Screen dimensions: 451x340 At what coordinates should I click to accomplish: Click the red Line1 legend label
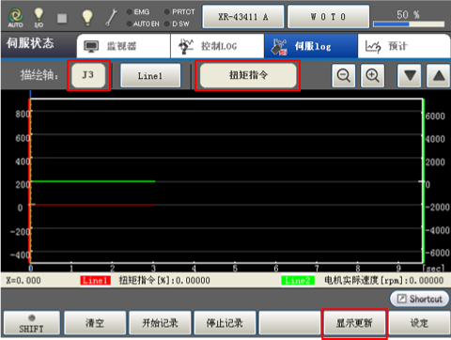pyautogui.click(x=96, y=281)
